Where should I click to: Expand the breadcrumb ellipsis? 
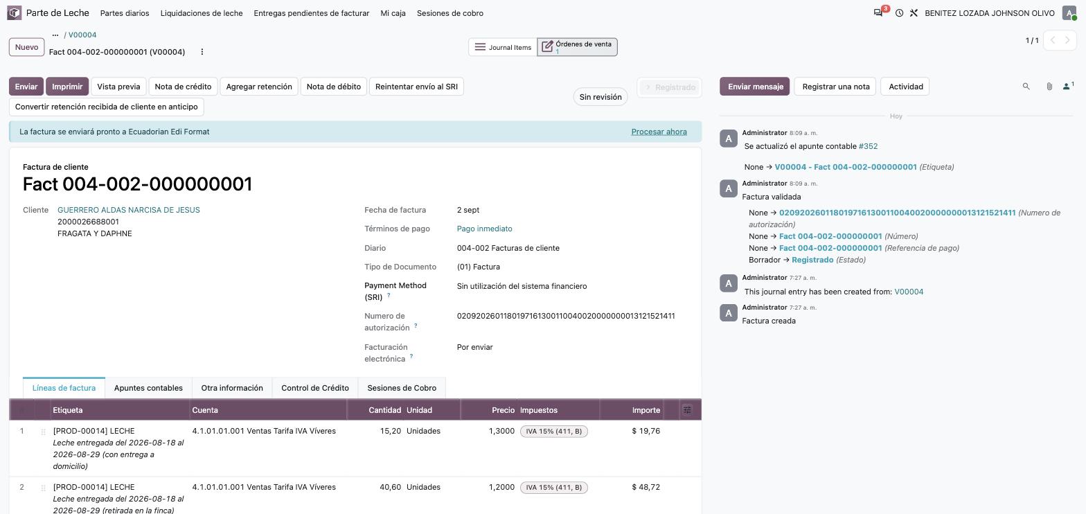click(55, 35)
